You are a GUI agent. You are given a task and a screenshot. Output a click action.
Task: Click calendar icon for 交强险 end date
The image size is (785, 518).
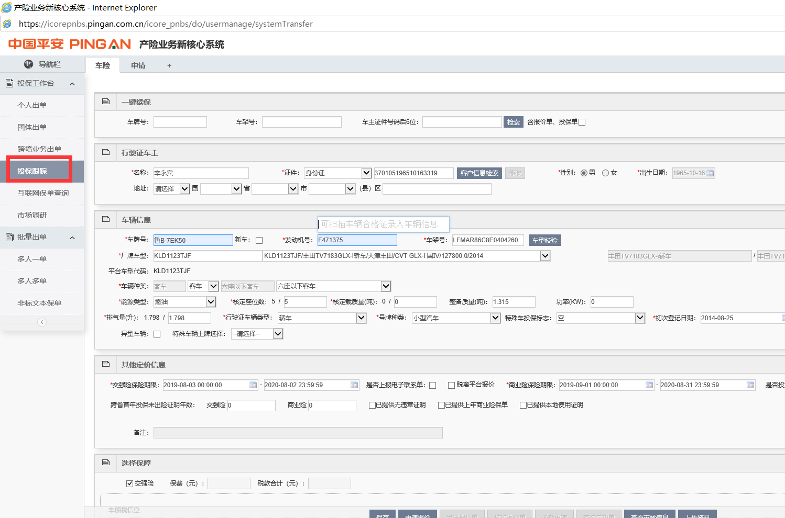[354, 385]
